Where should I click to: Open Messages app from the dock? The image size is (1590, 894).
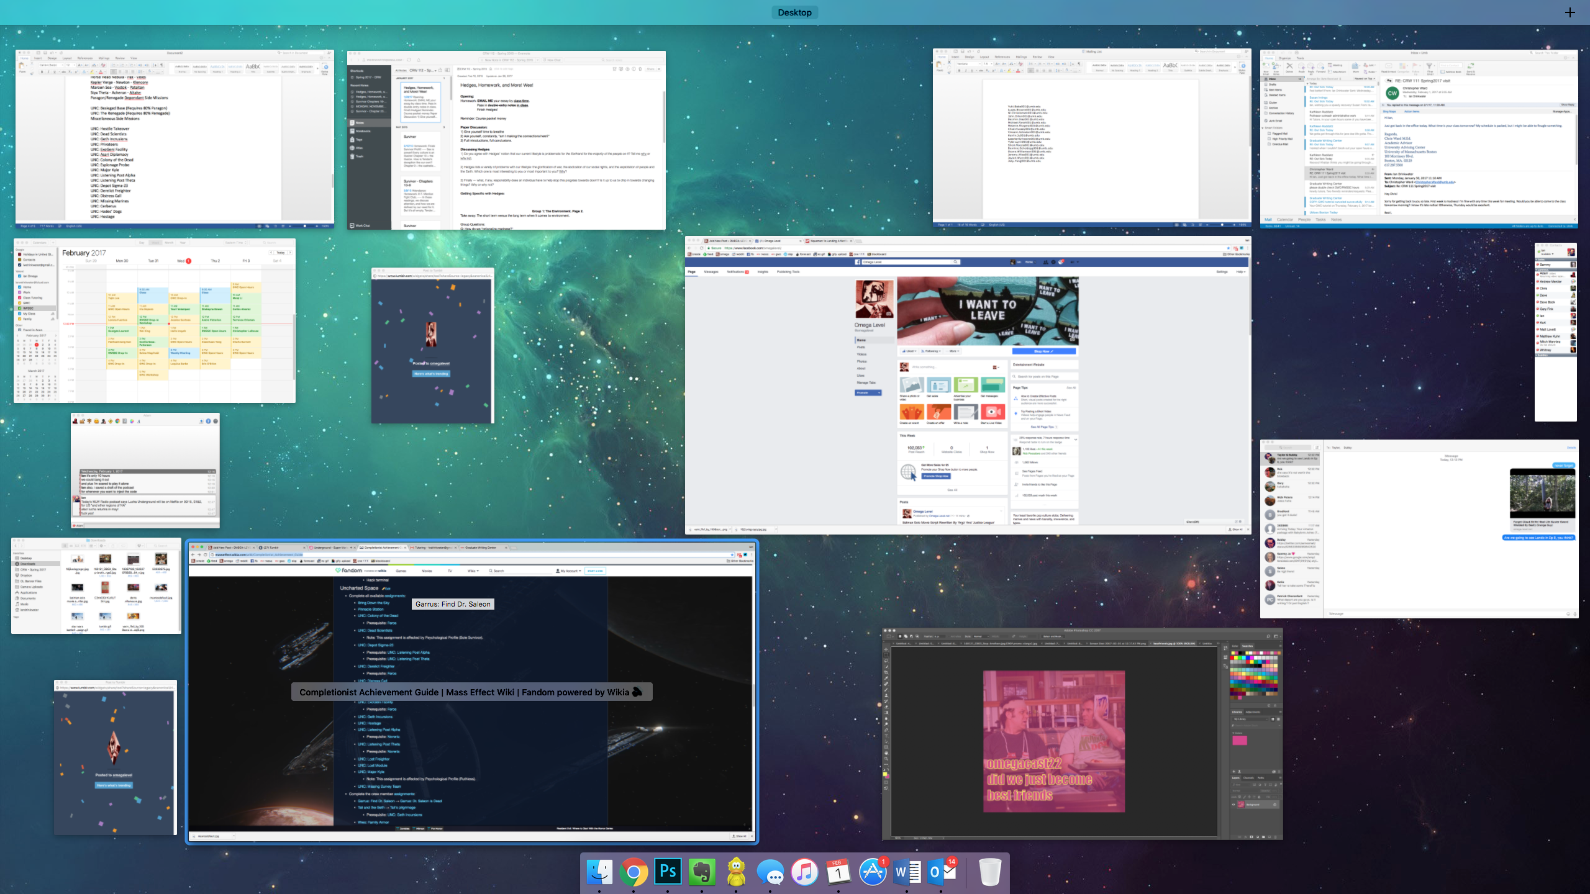click(770, 872)
